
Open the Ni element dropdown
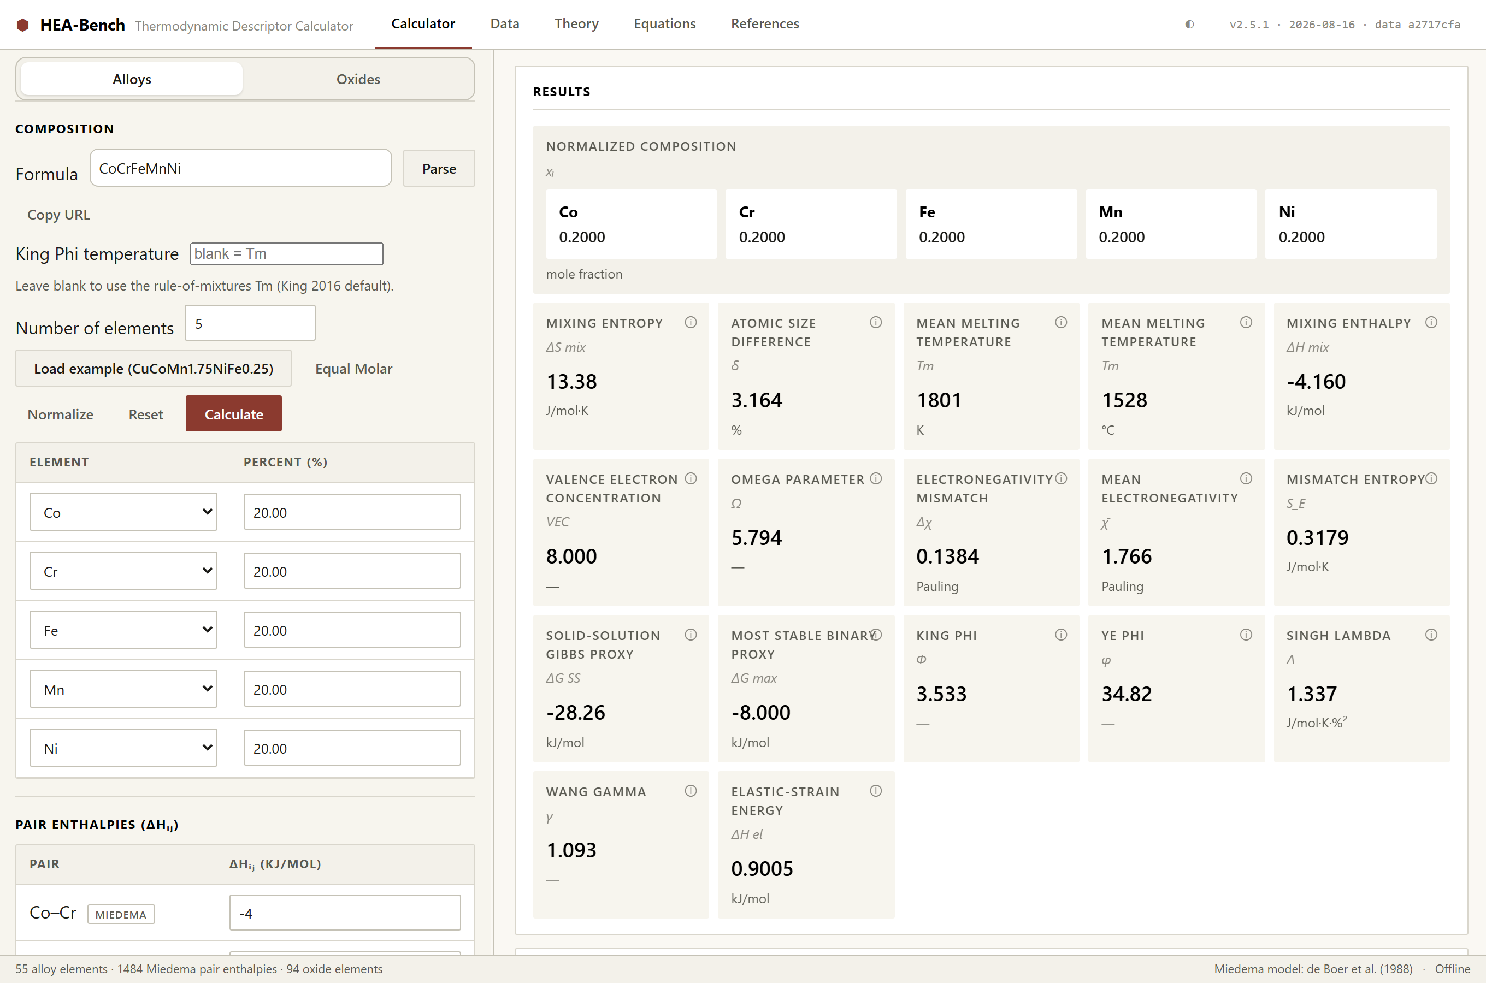pyautogui.click(x=123, y=747)
